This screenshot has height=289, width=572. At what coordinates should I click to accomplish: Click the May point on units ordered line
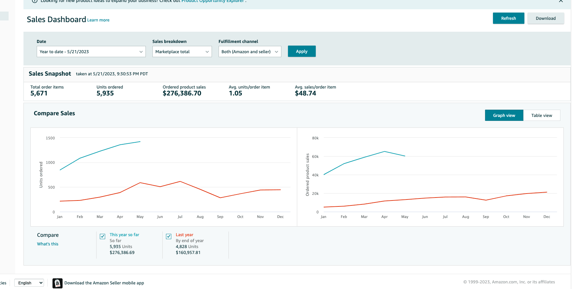(140, 142)
